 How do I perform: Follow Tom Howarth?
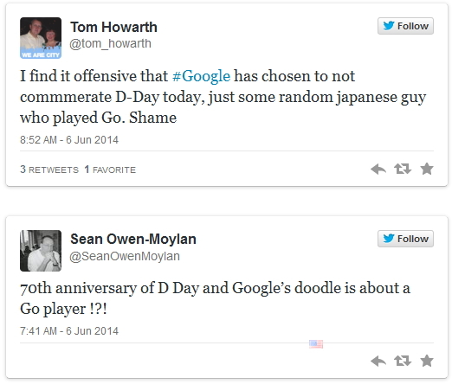click(x=405, y=26)
